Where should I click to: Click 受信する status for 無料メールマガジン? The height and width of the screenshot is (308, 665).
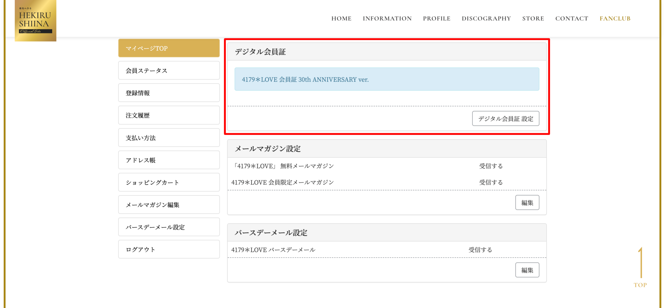491,166
